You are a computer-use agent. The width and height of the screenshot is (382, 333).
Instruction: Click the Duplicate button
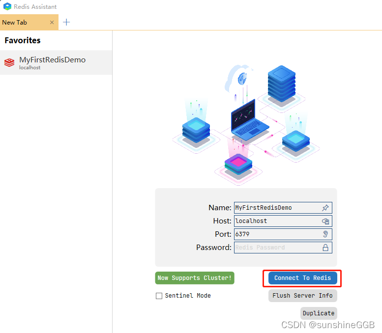coord(319,313)
